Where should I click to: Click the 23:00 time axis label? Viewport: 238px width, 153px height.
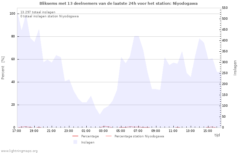point(69,131)
